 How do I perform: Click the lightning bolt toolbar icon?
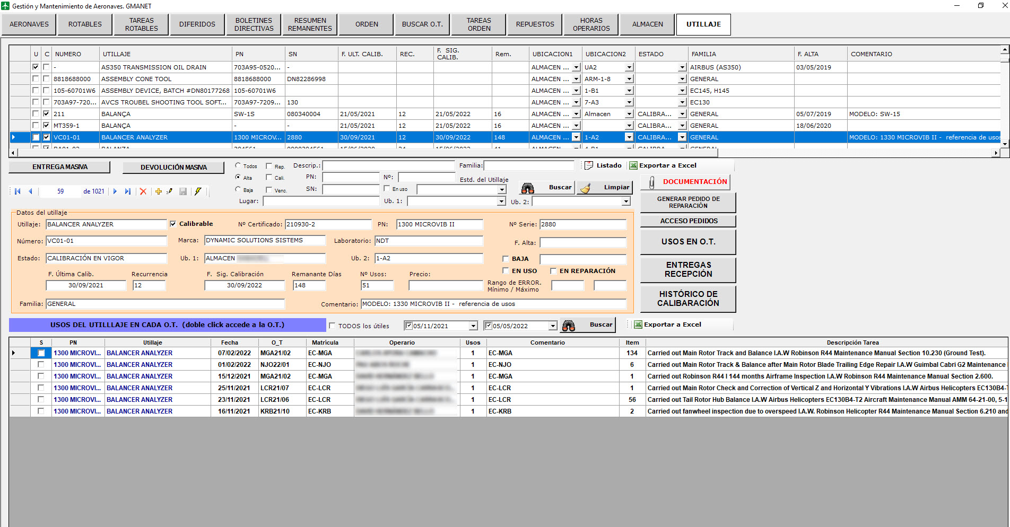click(198, 191)
